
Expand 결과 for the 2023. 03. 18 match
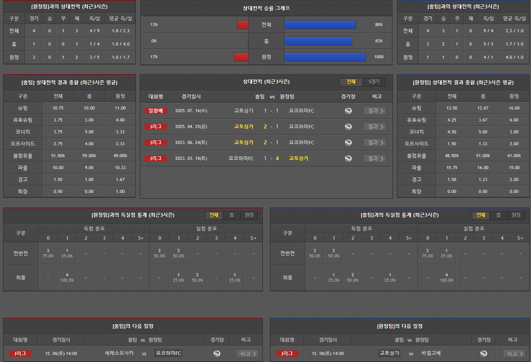(374, 158)
